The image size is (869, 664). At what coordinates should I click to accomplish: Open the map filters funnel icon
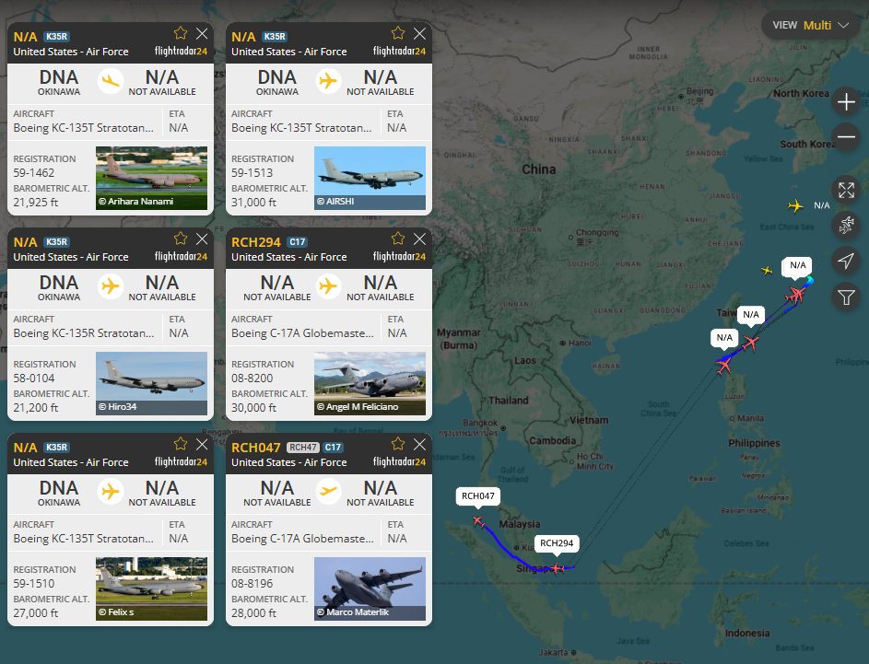point(846,296)
